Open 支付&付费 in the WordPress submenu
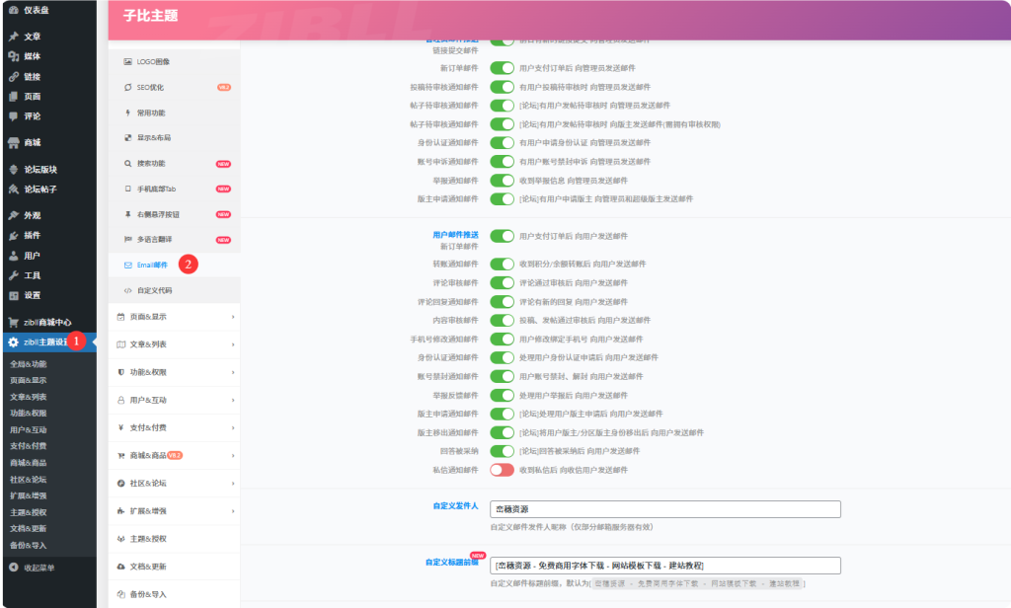 [x=29, y=446]
